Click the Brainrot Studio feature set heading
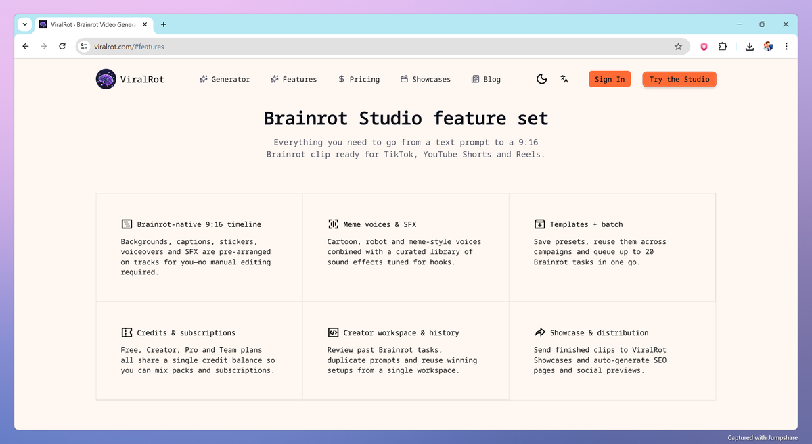This screenshot has width=812, height=444. coord(406,118)
